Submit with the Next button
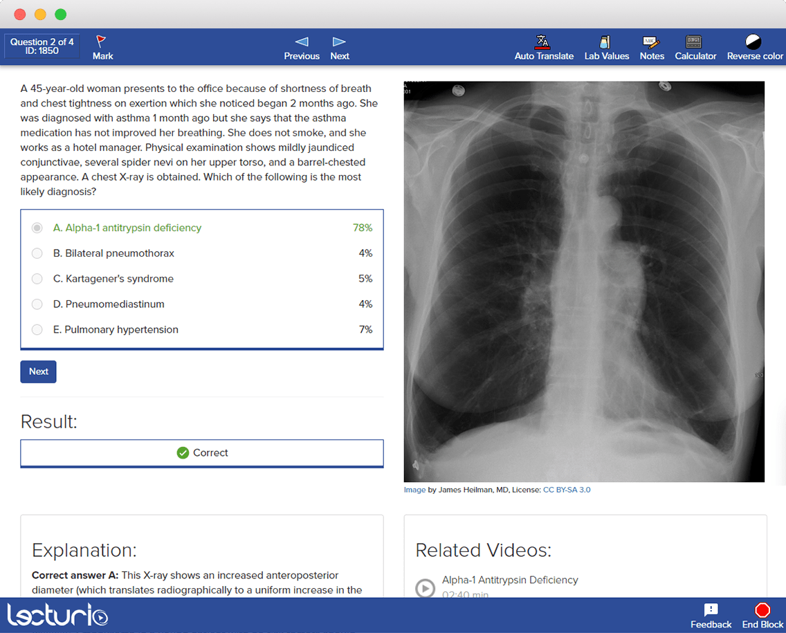The image size is (786, 633). (38, 371)
